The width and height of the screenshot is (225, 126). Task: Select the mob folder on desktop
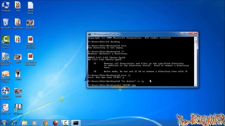pos(18,6)
